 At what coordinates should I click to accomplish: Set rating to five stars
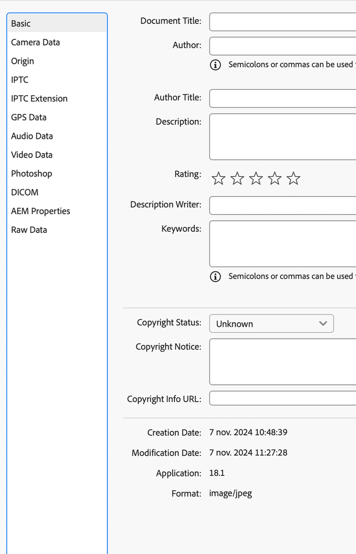click(293, 179)
